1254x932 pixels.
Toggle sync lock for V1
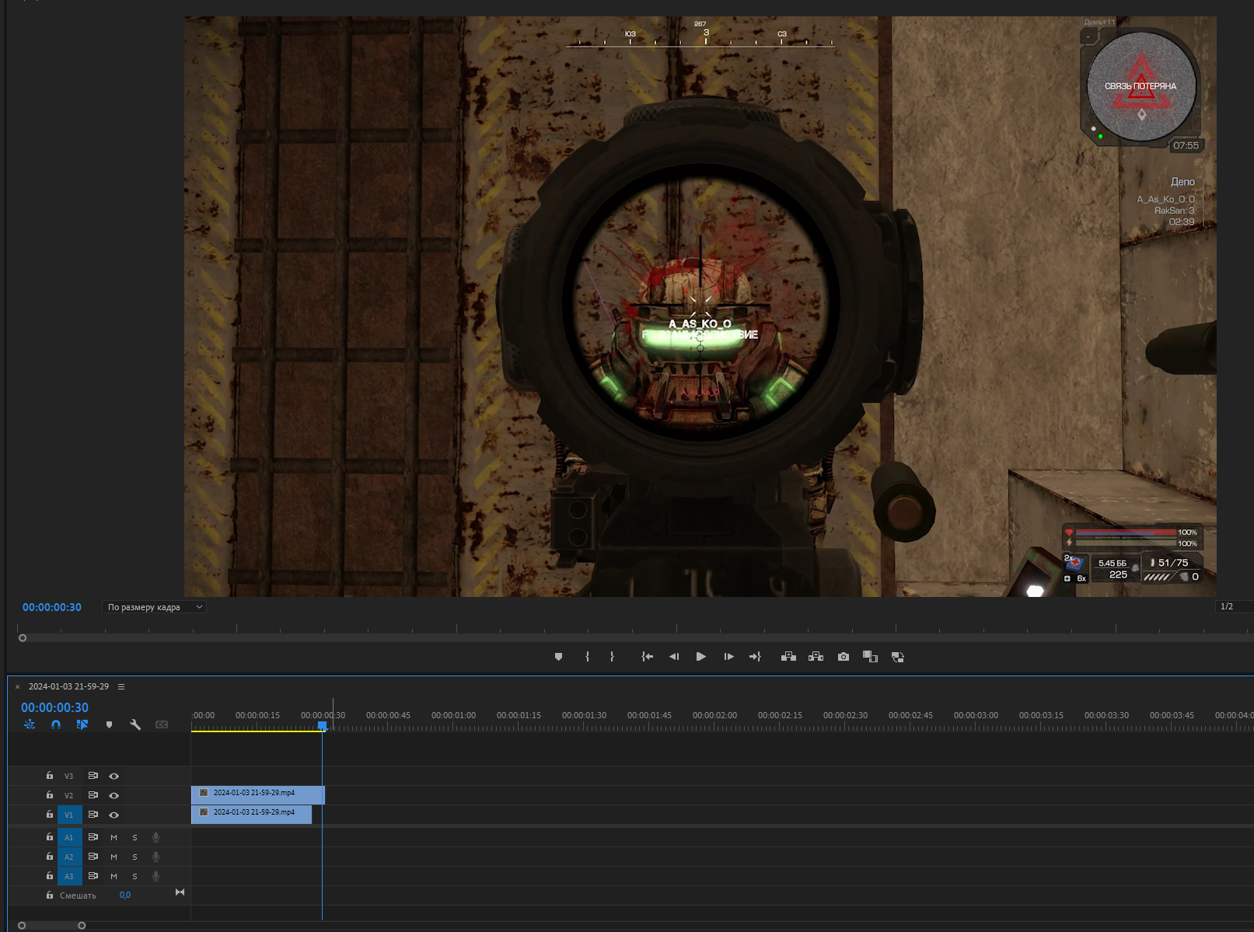coord(93,815)
